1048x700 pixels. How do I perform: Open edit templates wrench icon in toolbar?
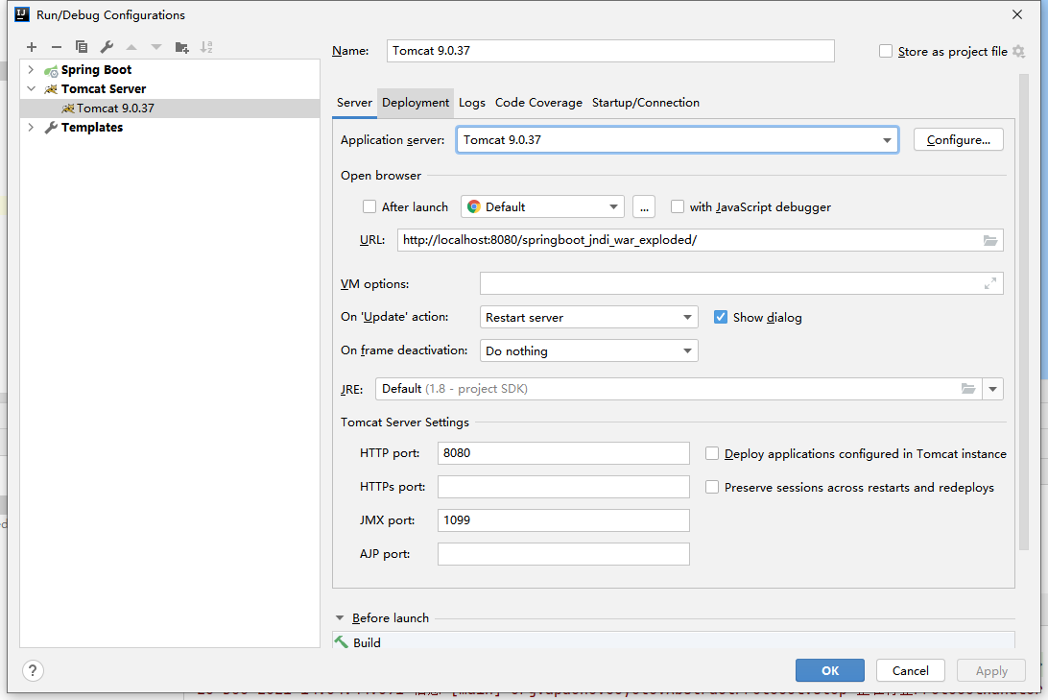tap(107, 47)
